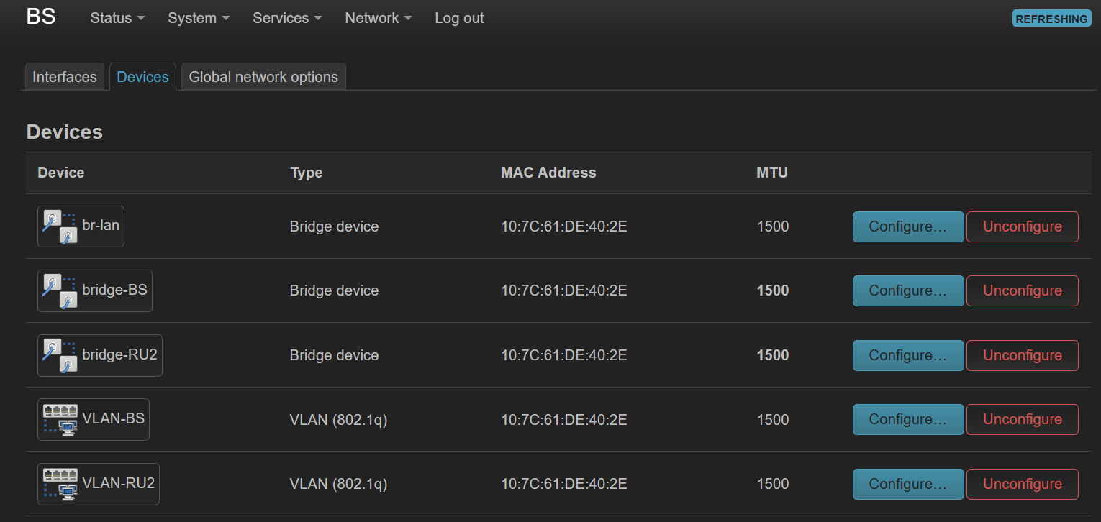Click the br-lan bridge device icon
This screenshot has width=1101, height=522.
pyautogui.click(x=60, y=226)
